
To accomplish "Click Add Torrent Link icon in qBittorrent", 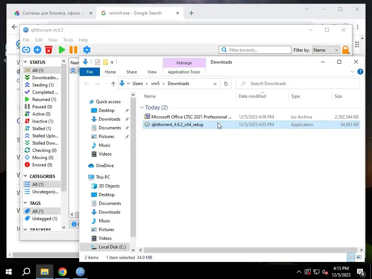I will (26, 50).
